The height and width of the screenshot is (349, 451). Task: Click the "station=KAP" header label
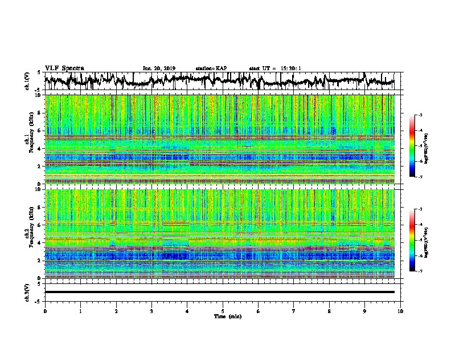(211, 68)
